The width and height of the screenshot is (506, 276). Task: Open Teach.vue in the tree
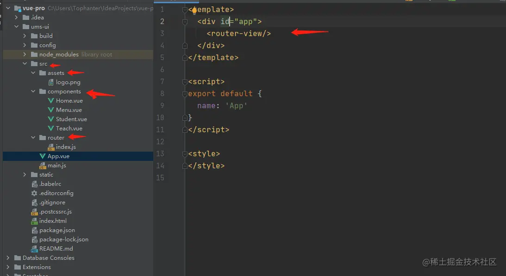pos(69,129)
